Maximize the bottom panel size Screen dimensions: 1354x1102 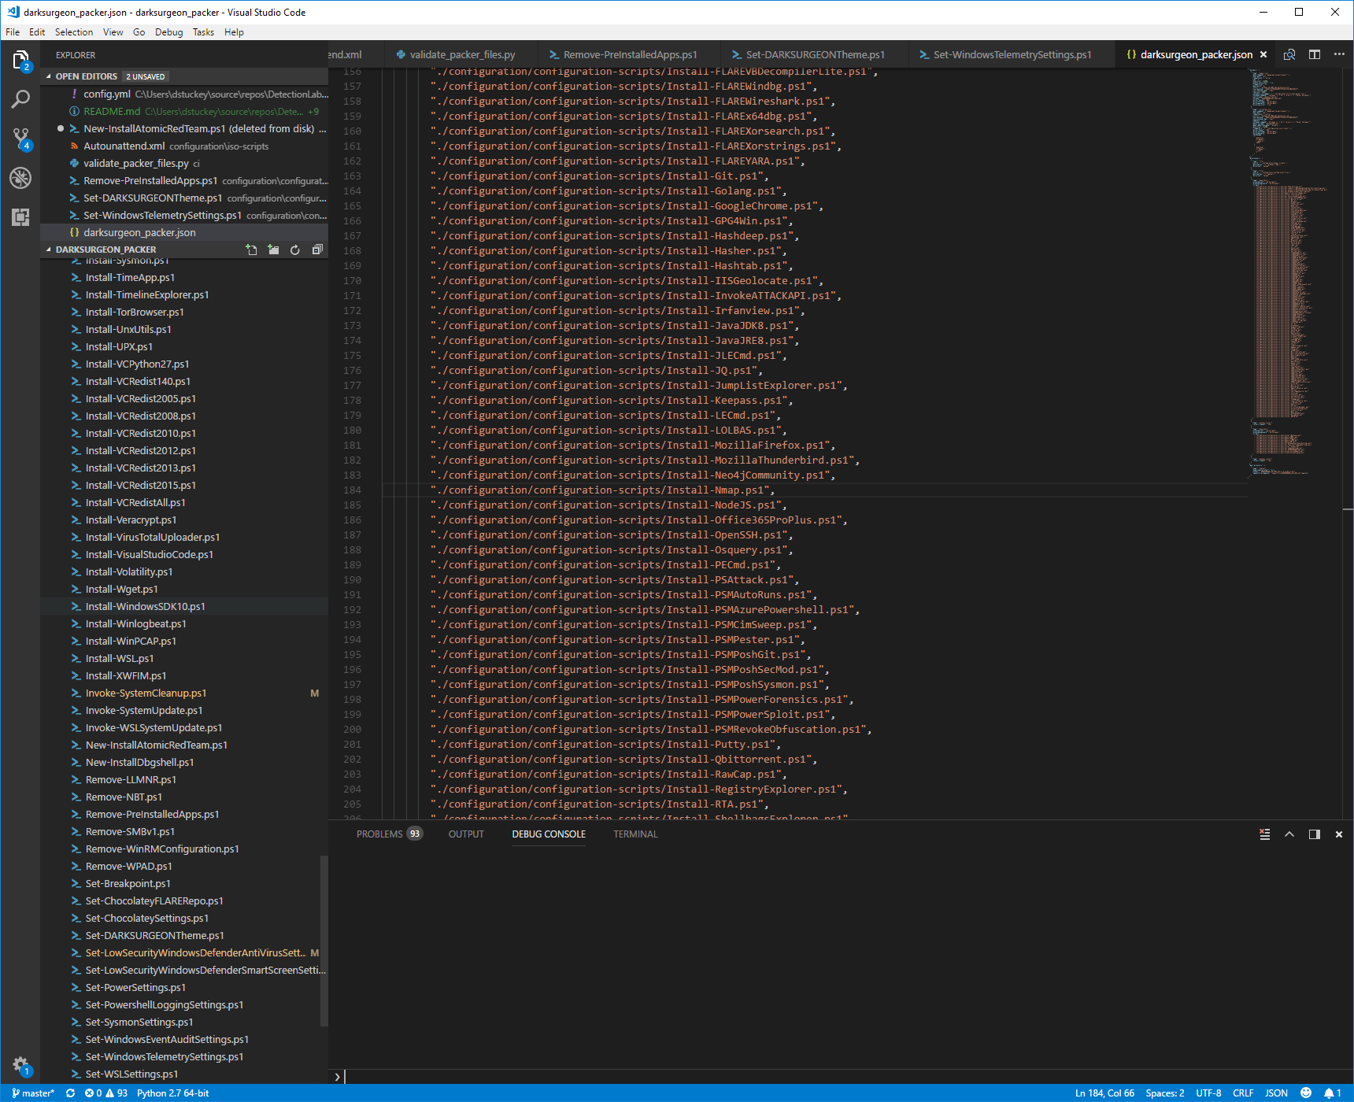(x=1289, y=834)
